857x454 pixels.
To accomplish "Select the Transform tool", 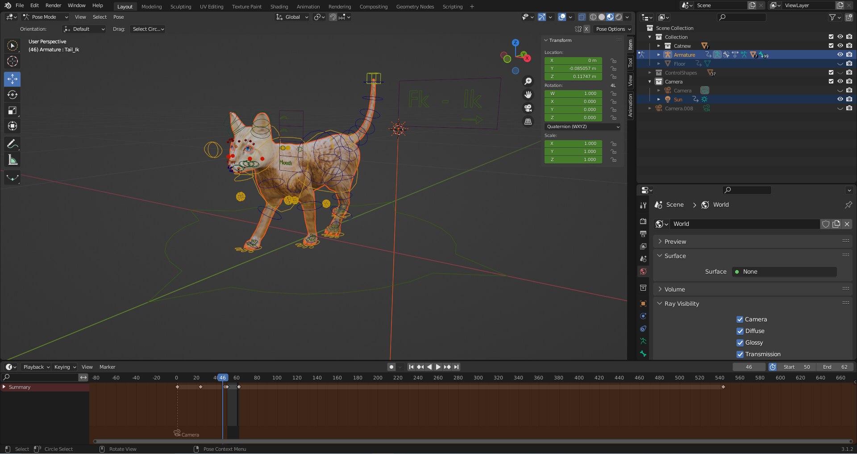I will click(12, 126).
